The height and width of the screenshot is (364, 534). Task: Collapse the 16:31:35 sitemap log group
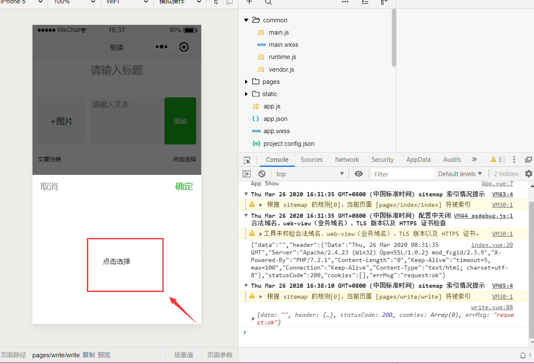(246, 194)
